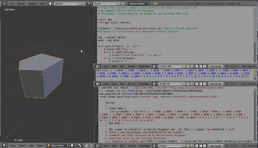Unlink the simple.obj text block
The width and height of the screenshot is (258, 148).
click(192, 84)
